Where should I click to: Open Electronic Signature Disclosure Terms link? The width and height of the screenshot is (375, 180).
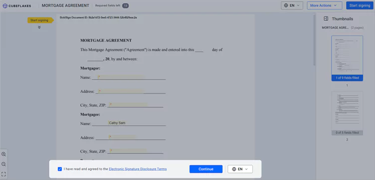click(x=138, y=169)
